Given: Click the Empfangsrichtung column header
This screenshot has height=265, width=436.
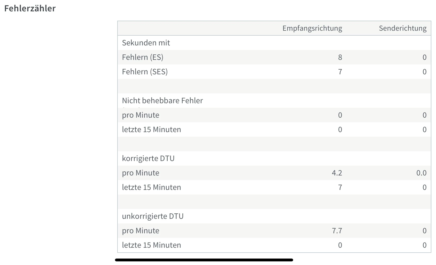Looking at the screenshot, I should (312, 28).
